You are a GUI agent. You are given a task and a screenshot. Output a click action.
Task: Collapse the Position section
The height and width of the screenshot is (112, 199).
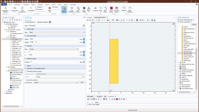click(x=25, y=46)
